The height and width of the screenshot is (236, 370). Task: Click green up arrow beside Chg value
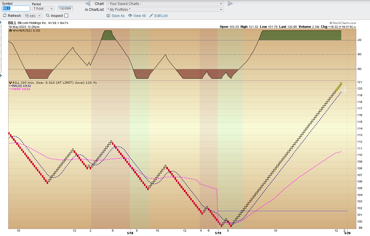tap(355, 27)
